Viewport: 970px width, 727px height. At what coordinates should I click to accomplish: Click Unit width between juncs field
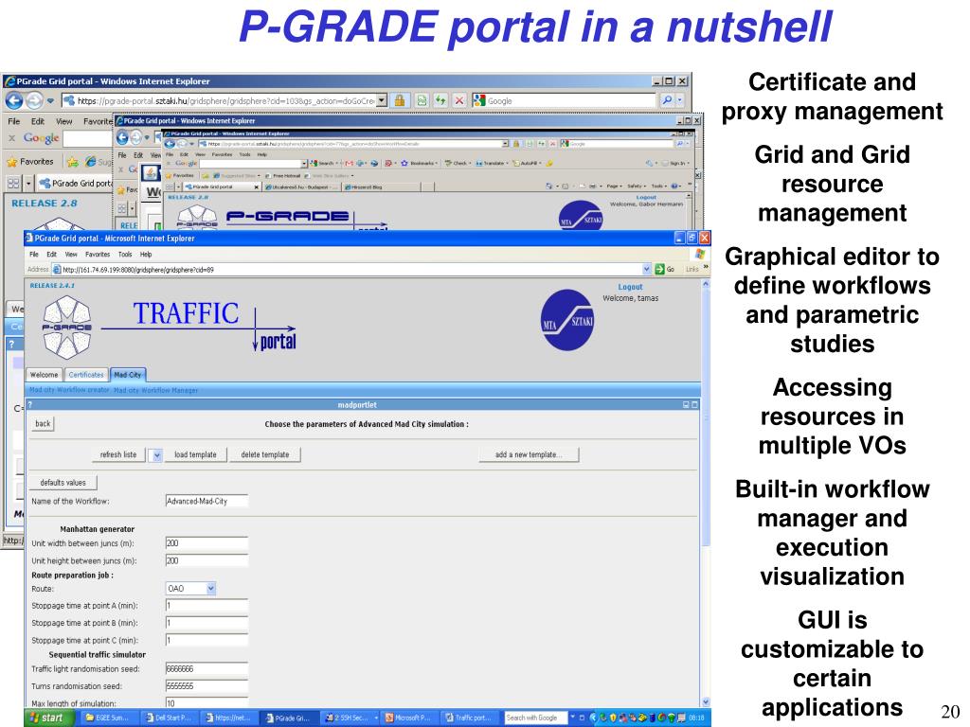point(207,543)
